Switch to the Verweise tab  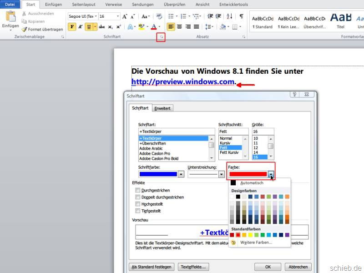click(x=113, y=5)
